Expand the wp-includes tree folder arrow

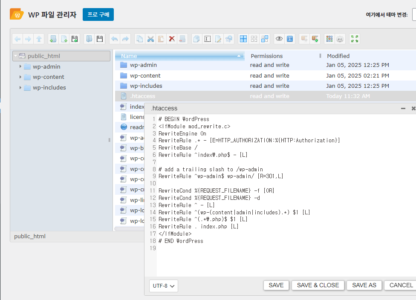click(x=20, y=87)
